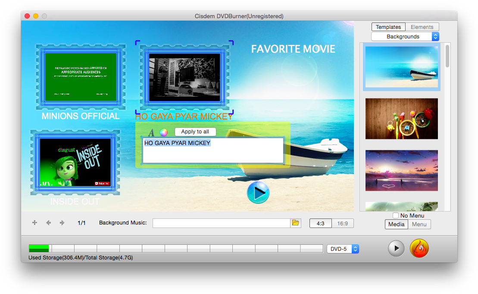This screenshot has width=478, height=294.
Task: Switch to the Menu tab
Action: click(419, 224)
